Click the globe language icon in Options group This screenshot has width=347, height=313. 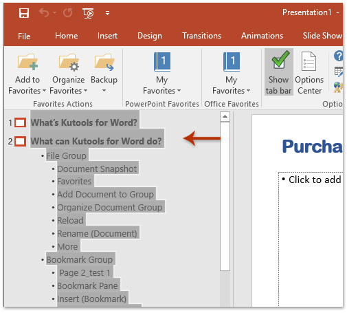pyautogui.click(x=338, y=87)
